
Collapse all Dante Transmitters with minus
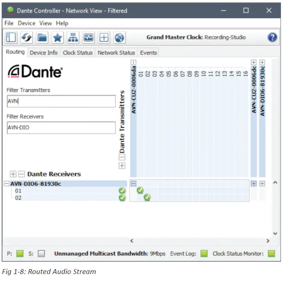[122, 157]
